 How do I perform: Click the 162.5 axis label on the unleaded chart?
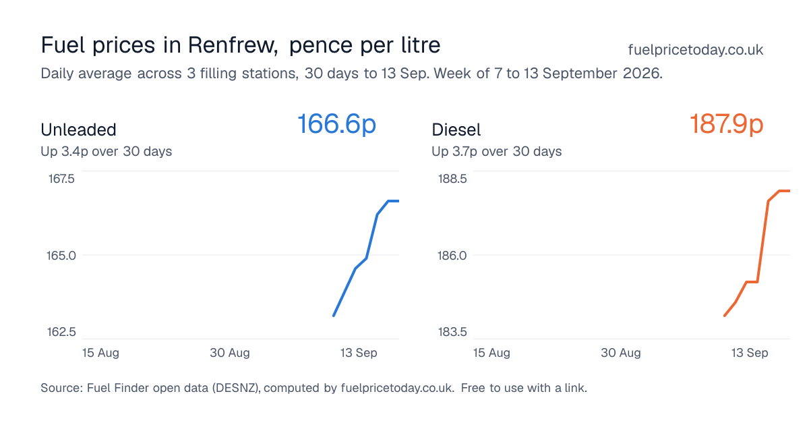pyautogui.click(x=61, y=332)
